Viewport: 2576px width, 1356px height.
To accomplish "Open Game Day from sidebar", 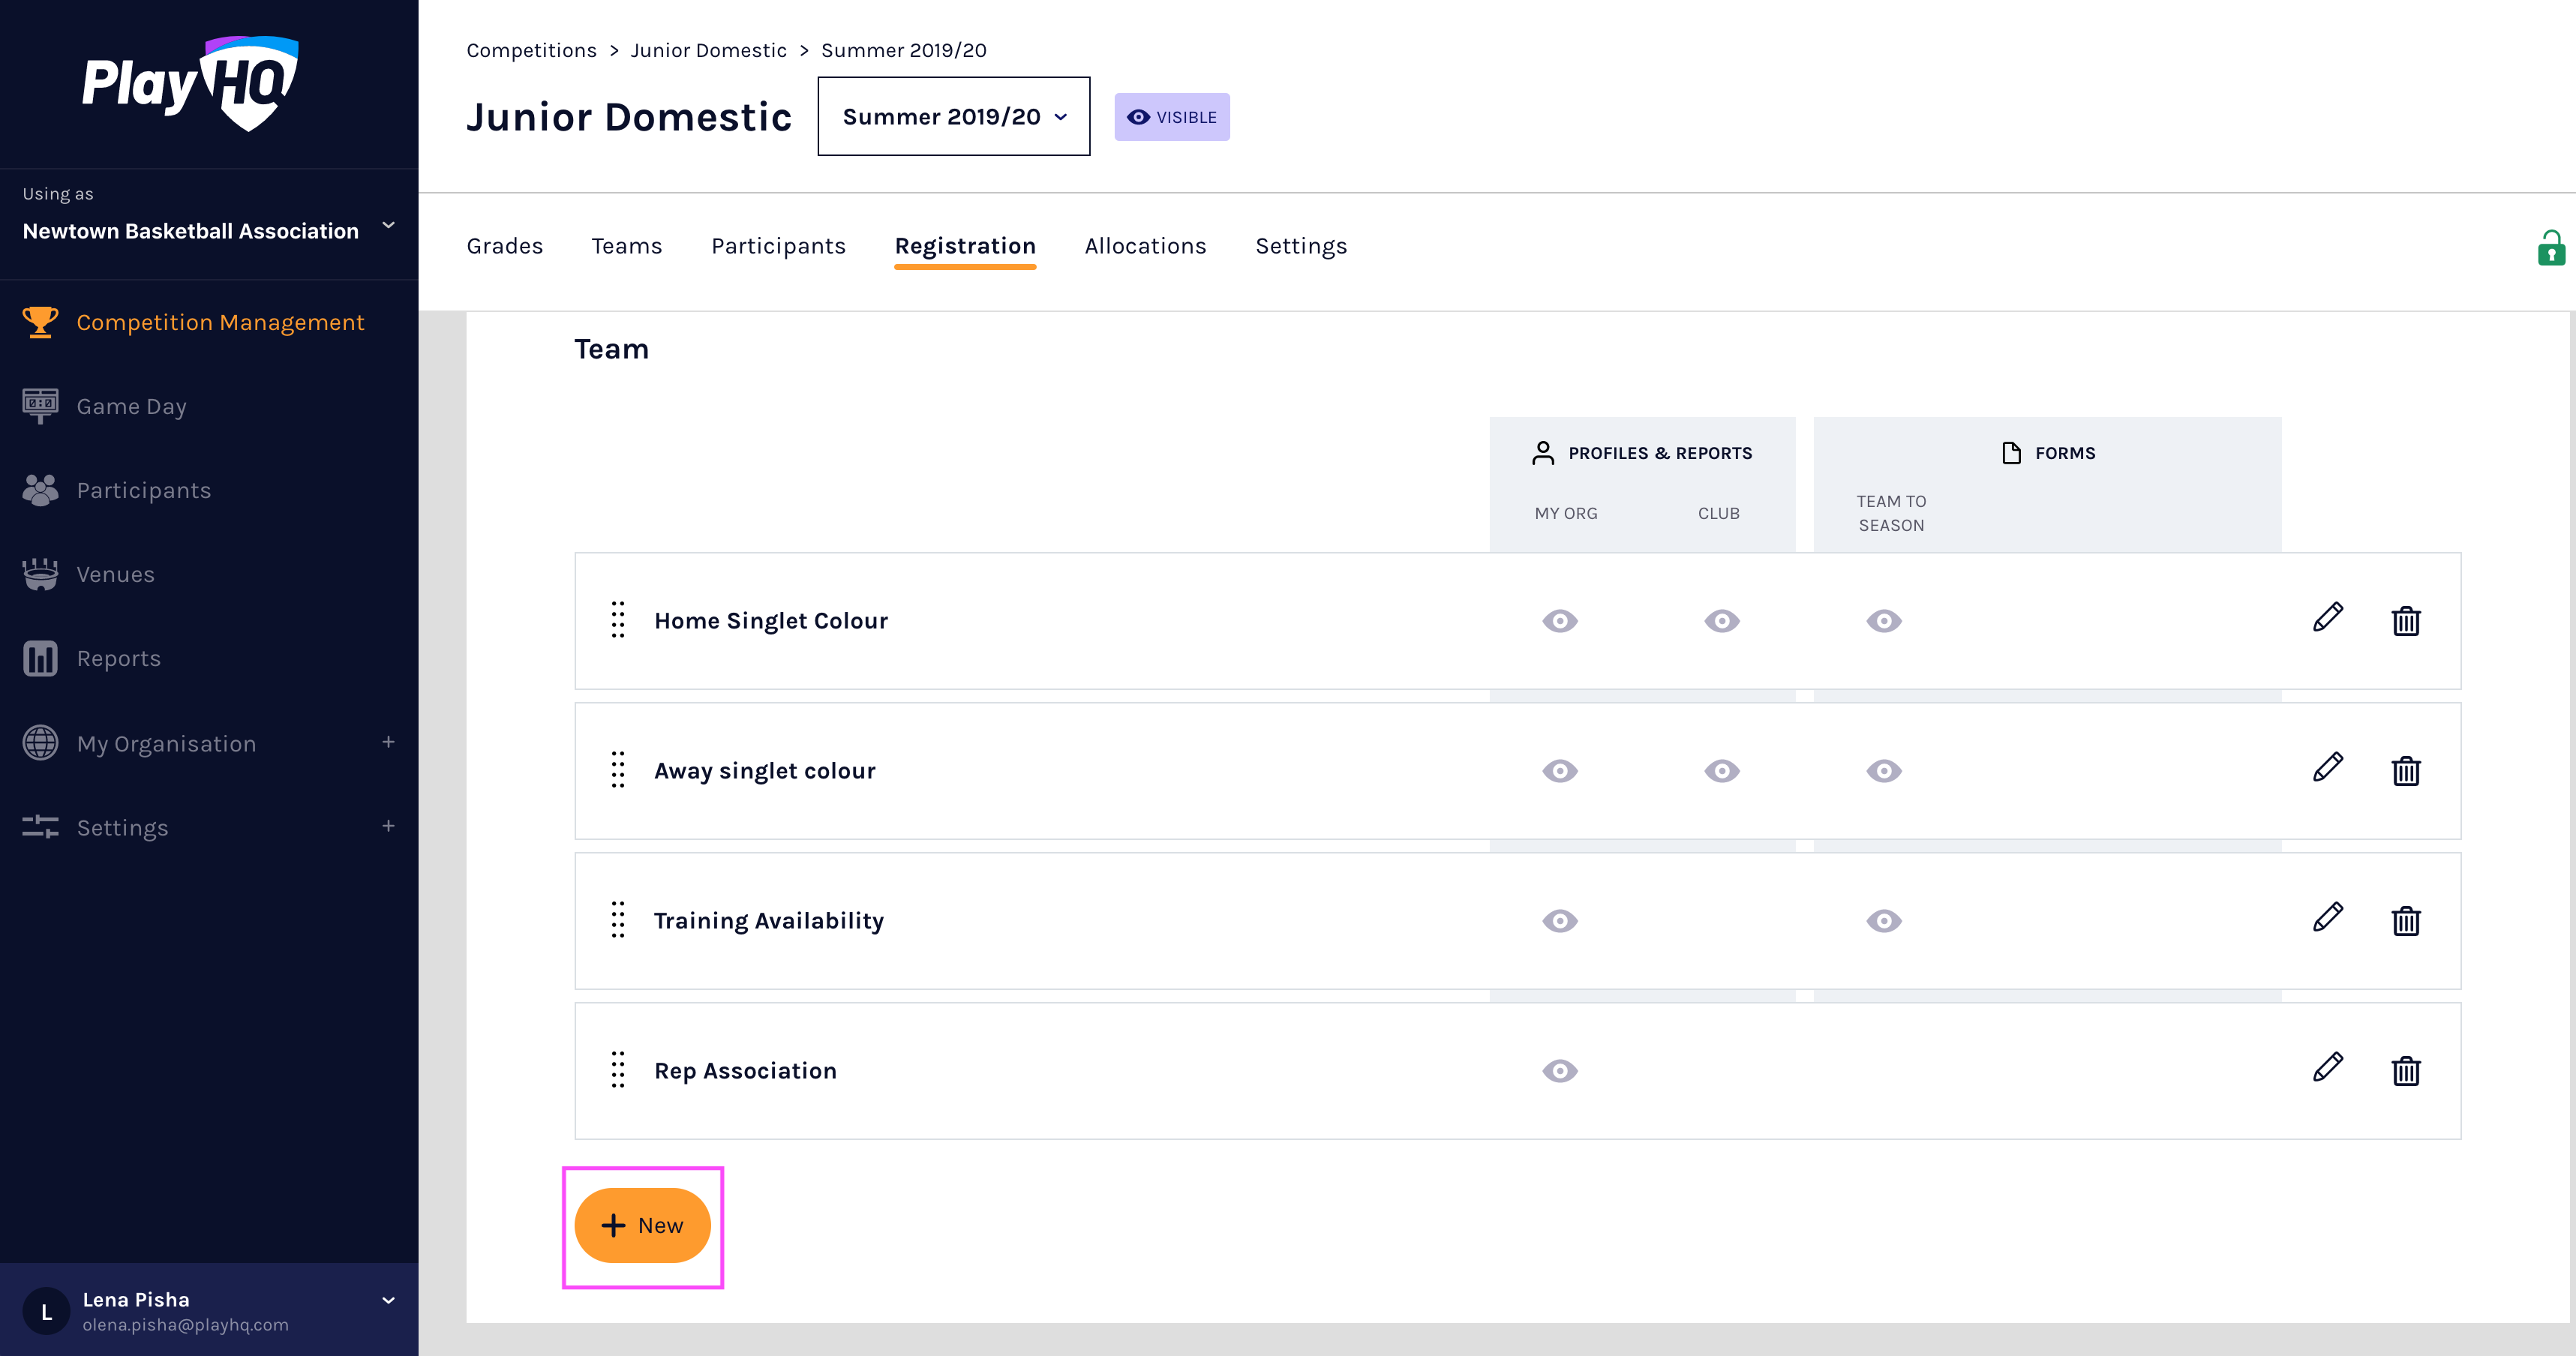I will (x=131, y=406).
